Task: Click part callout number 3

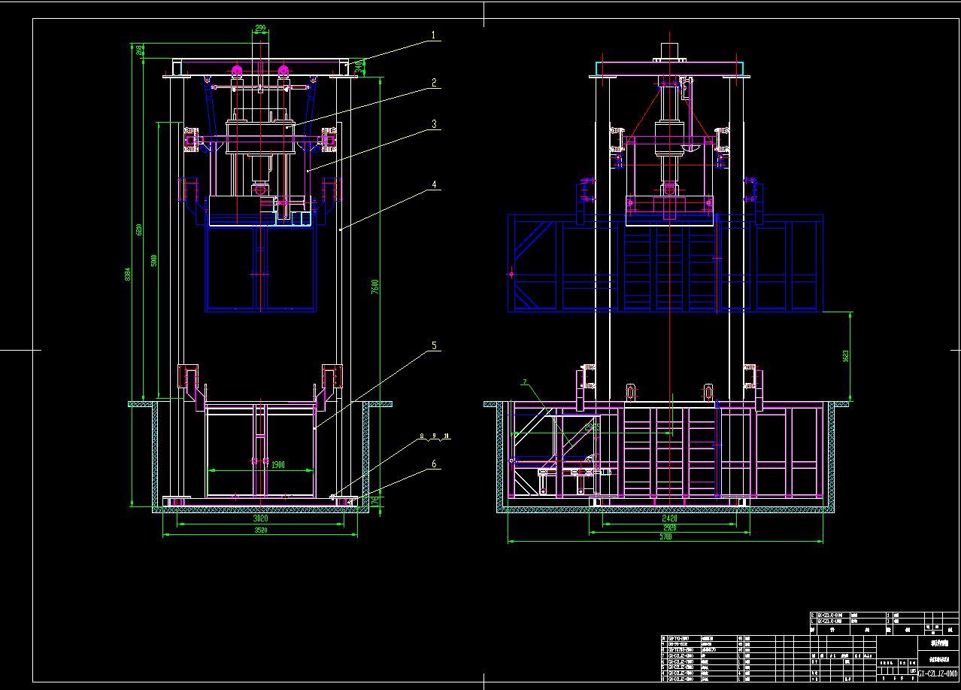Action: [x=433, y=123]
